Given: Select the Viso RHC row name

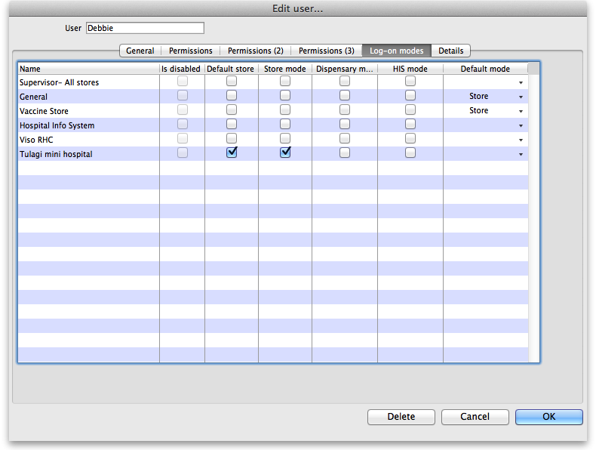Looking at the screenshot, I should (37, 140).
